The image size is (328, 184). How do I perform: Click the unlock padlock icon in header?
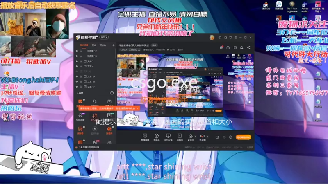click(228, 47)
